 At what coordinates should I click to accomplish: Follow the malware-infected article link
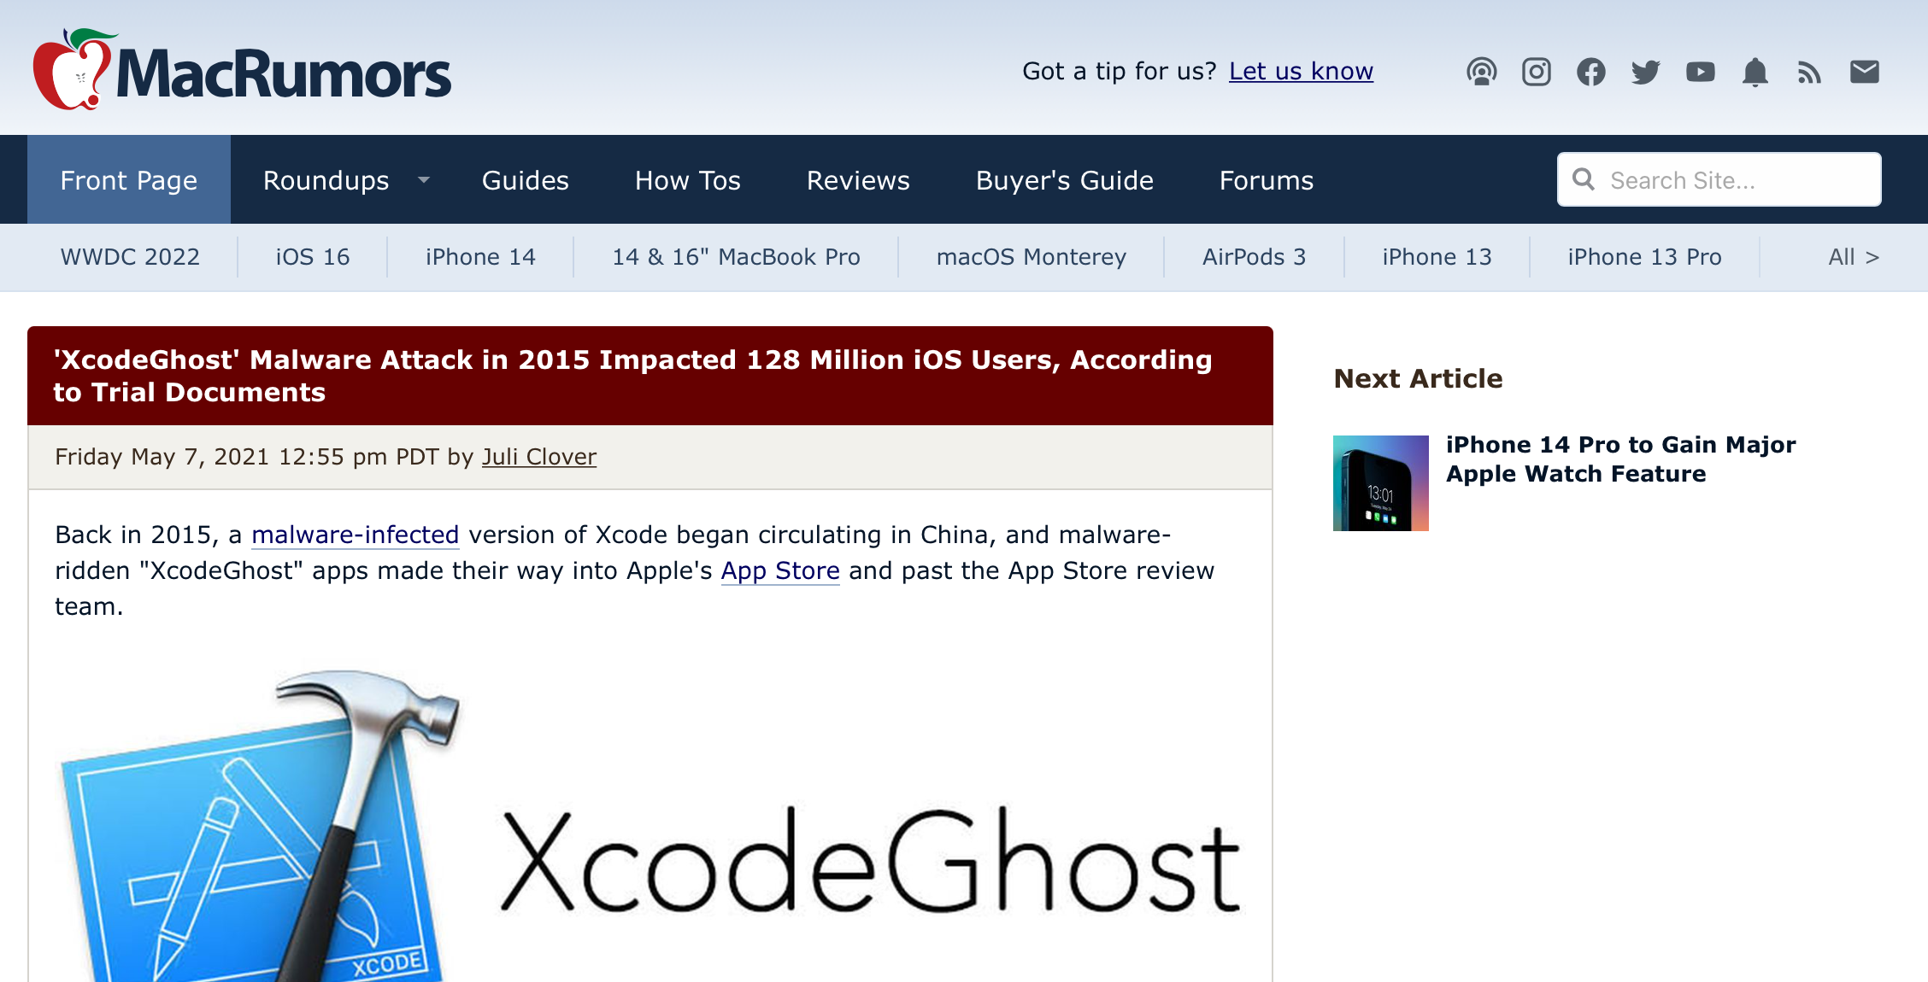[355, 535]
